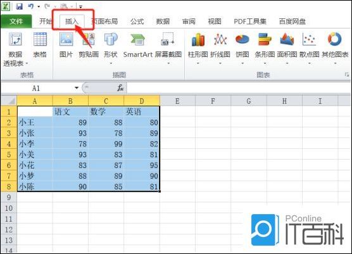Insert a 散点图 scatter chart

point(310,45)
